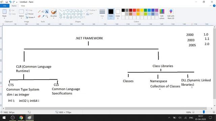The image size is (216, 121).
Task: Click the Save icon in title bar
Action: pyautogui.click(x=7, y=2)
